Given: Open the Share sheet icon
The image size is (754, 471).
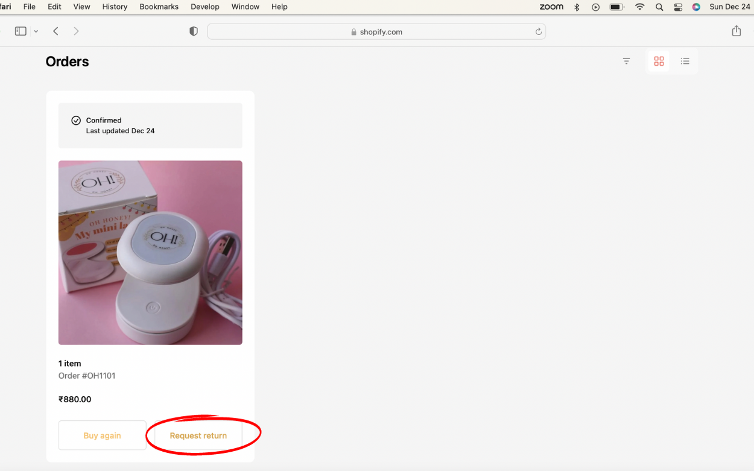Looking at the screenshot, I should (736, 31).
